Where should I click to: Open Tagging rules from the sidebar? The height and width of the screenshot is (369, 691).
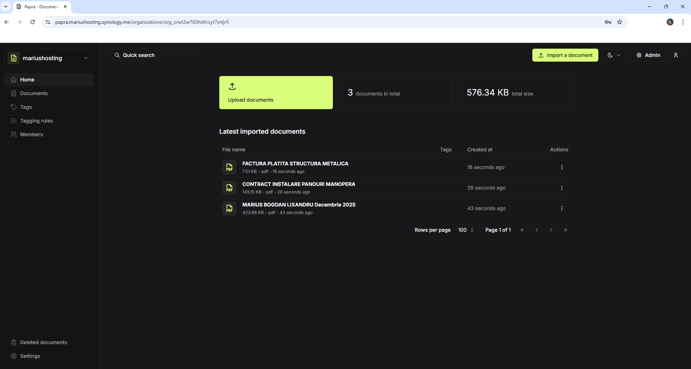(36, 120)
